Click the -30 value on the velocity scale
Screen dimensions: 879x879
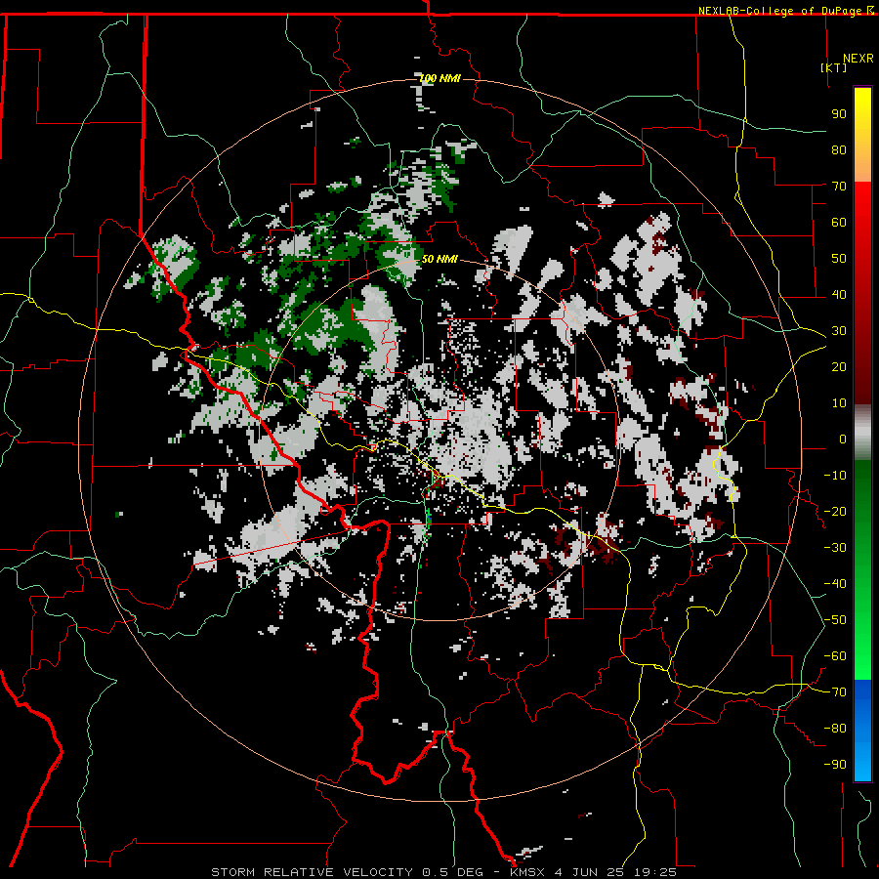pyautogui.click(x=835, y=548)
